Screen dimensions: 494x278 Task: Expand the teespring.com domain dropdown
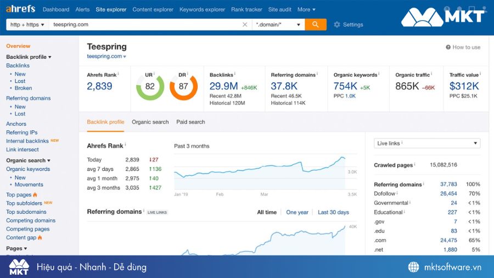(x=106, y=56)
